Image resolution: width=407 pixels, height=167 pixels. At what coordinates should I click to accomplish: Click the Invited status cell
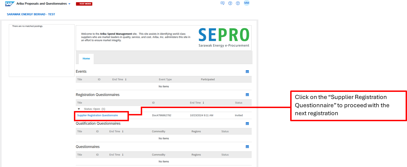[x=239, y=115]
